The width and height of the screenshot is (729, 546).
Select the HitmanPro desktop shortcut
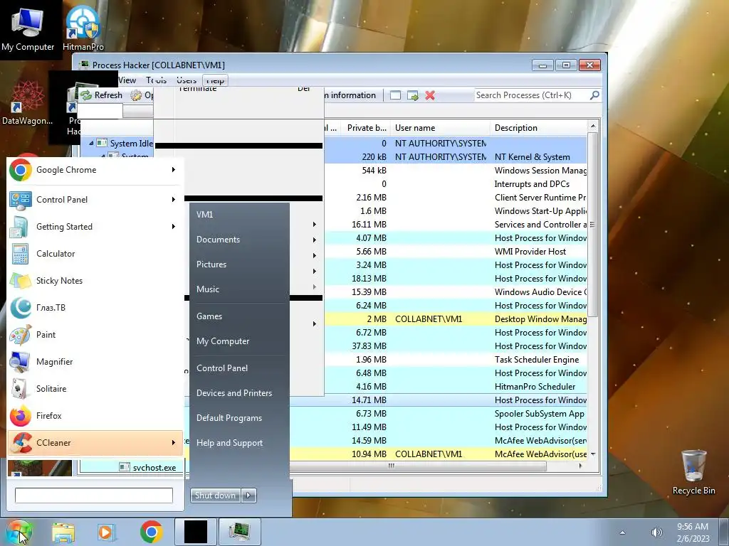(x=83, y=28)
